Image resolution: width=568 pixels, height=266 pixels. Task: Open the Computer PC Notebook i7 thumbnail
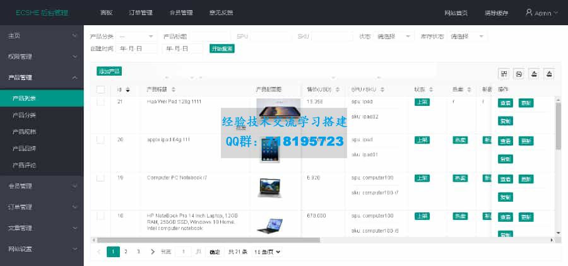269,187
